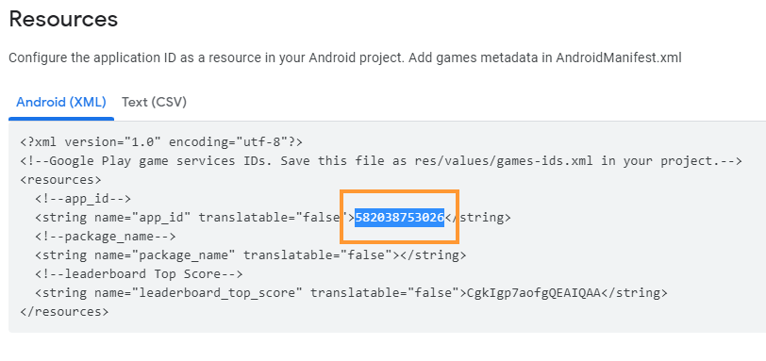Click the Resources heading
766x361 pixels.
(63, 19)
